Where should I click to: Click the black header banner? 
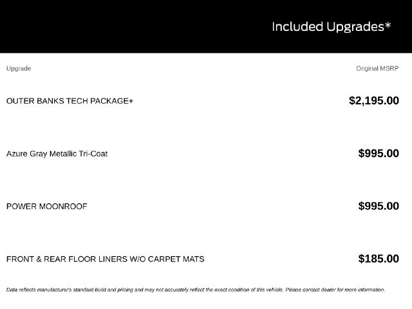click(206, 26)
